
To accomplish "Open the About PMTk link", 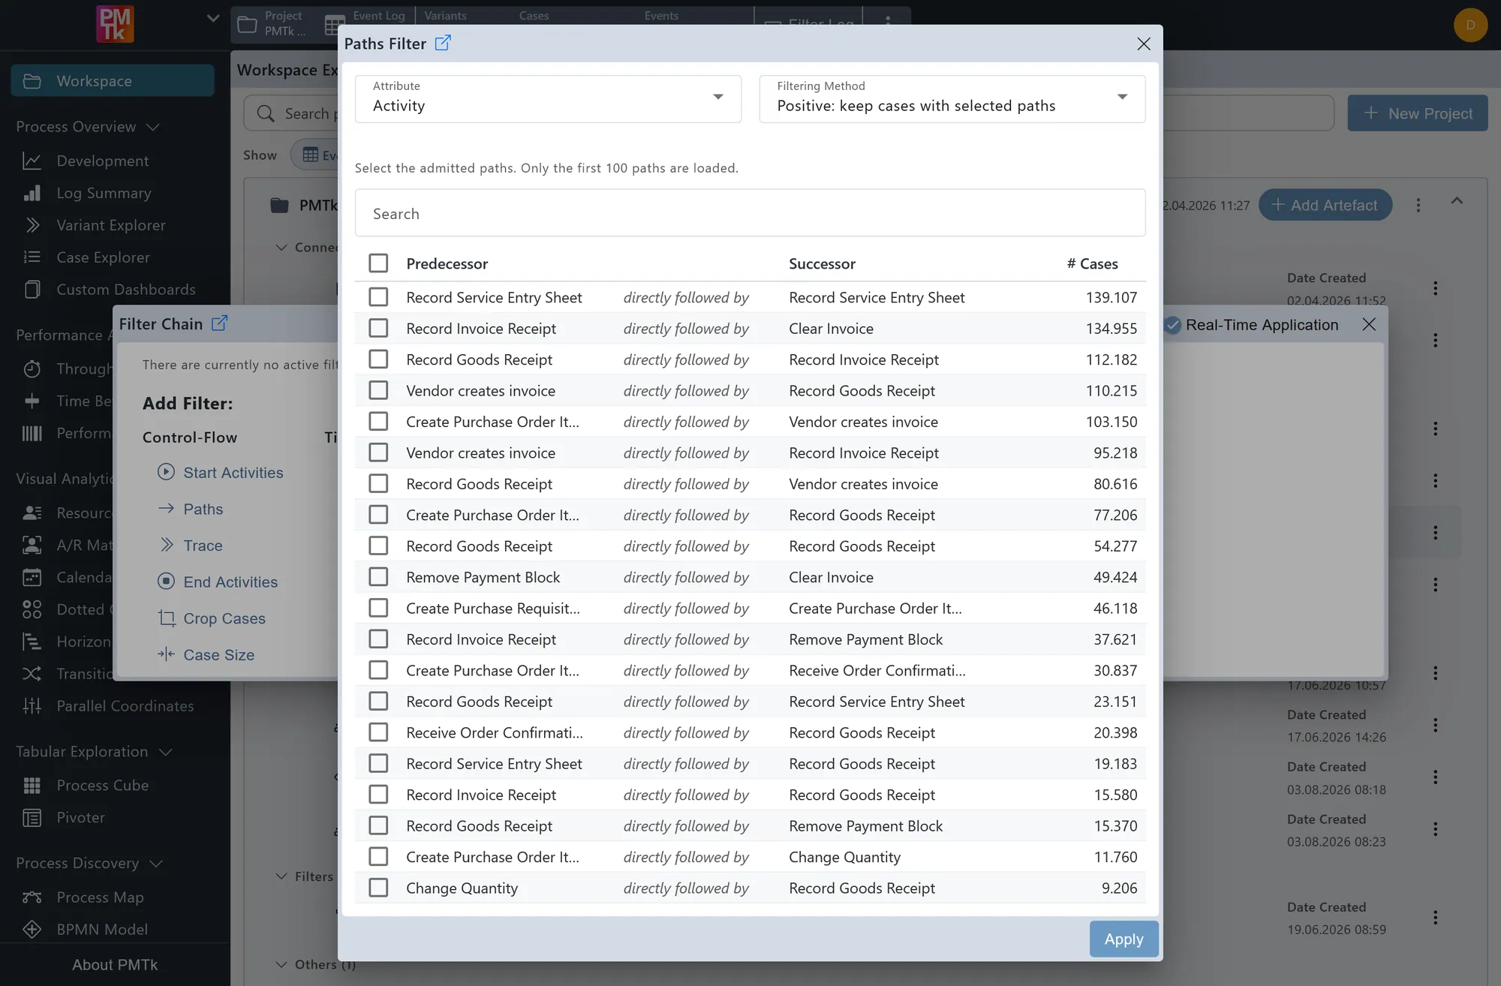I will [x=115, y=965].
